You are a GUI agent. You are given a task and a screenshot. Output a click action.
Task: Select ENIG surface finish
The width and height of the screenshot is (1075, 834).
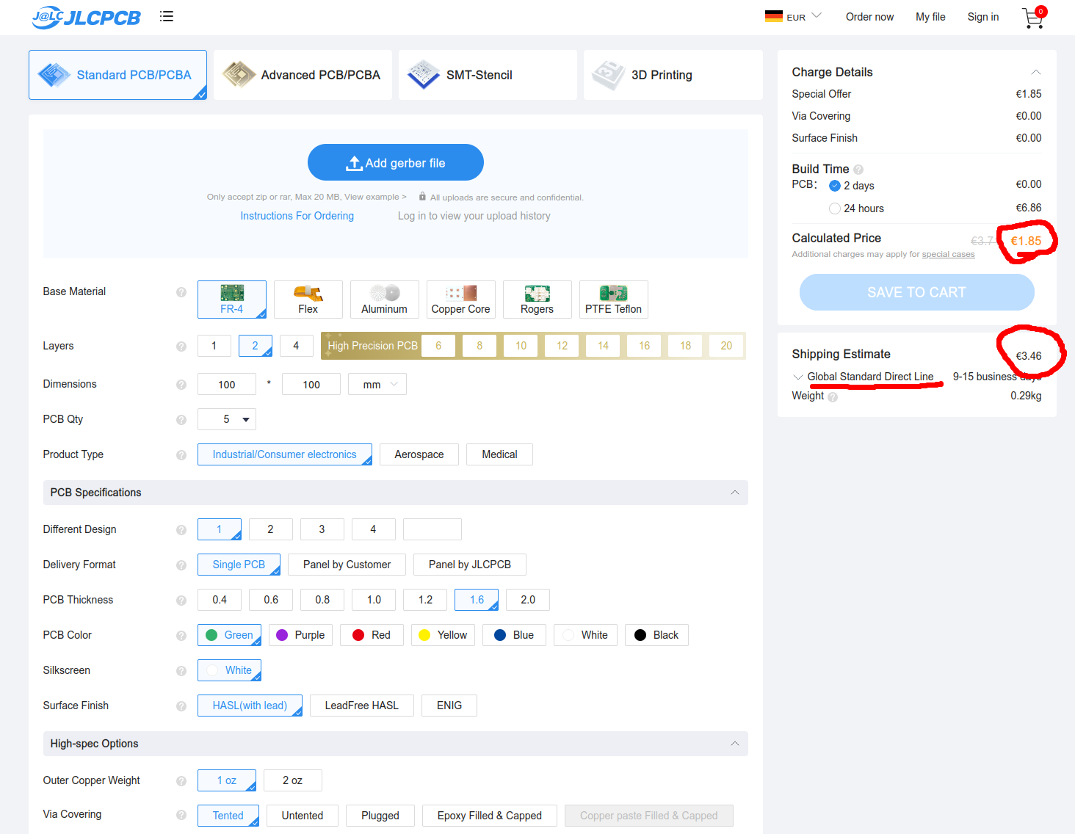click(449, 706)
